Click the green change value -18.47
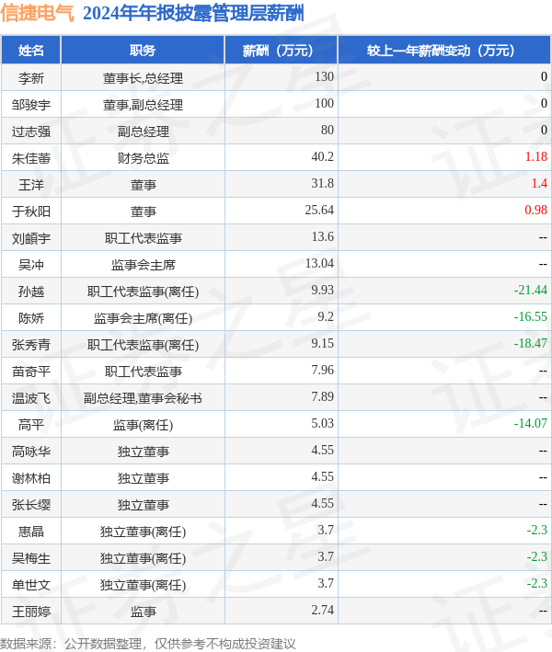Viewport: 552px width, 652px height. 530,343
